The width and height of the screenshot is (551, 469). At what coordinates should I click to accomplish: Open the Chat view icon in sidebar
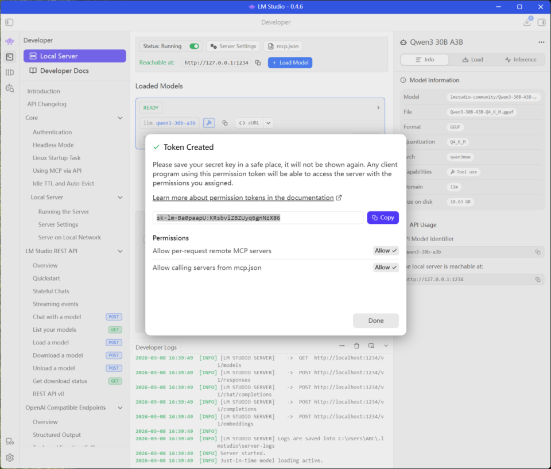click(10, 41)
